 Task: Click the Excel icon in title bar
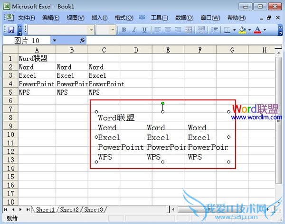[7, 6]
